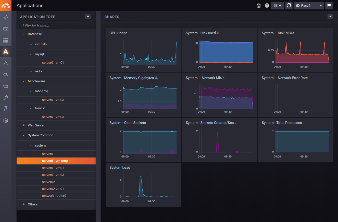Open Application Tree panel dropdown arrow
The height and width of the screenshot is (222, 338).
[x=88, y=17]
